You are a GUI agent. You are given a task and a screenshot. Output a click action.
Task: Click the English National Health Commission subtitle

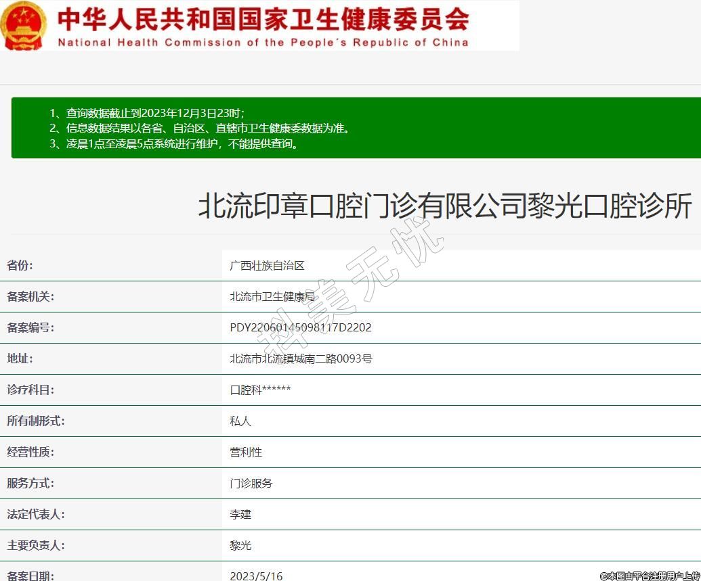[263, 43]
